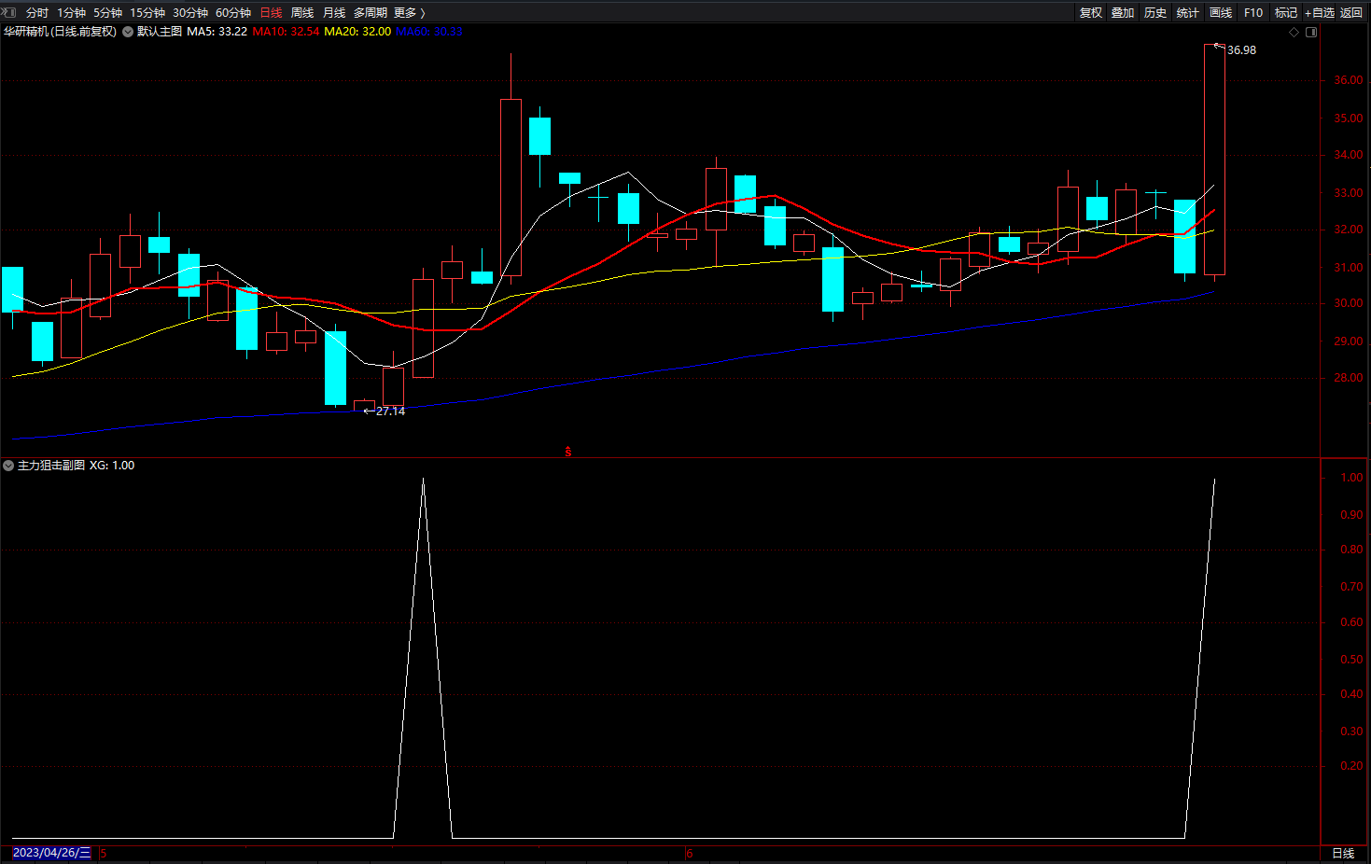
Task: Click the XG: 1.00 indicator value
Action: 112,466
